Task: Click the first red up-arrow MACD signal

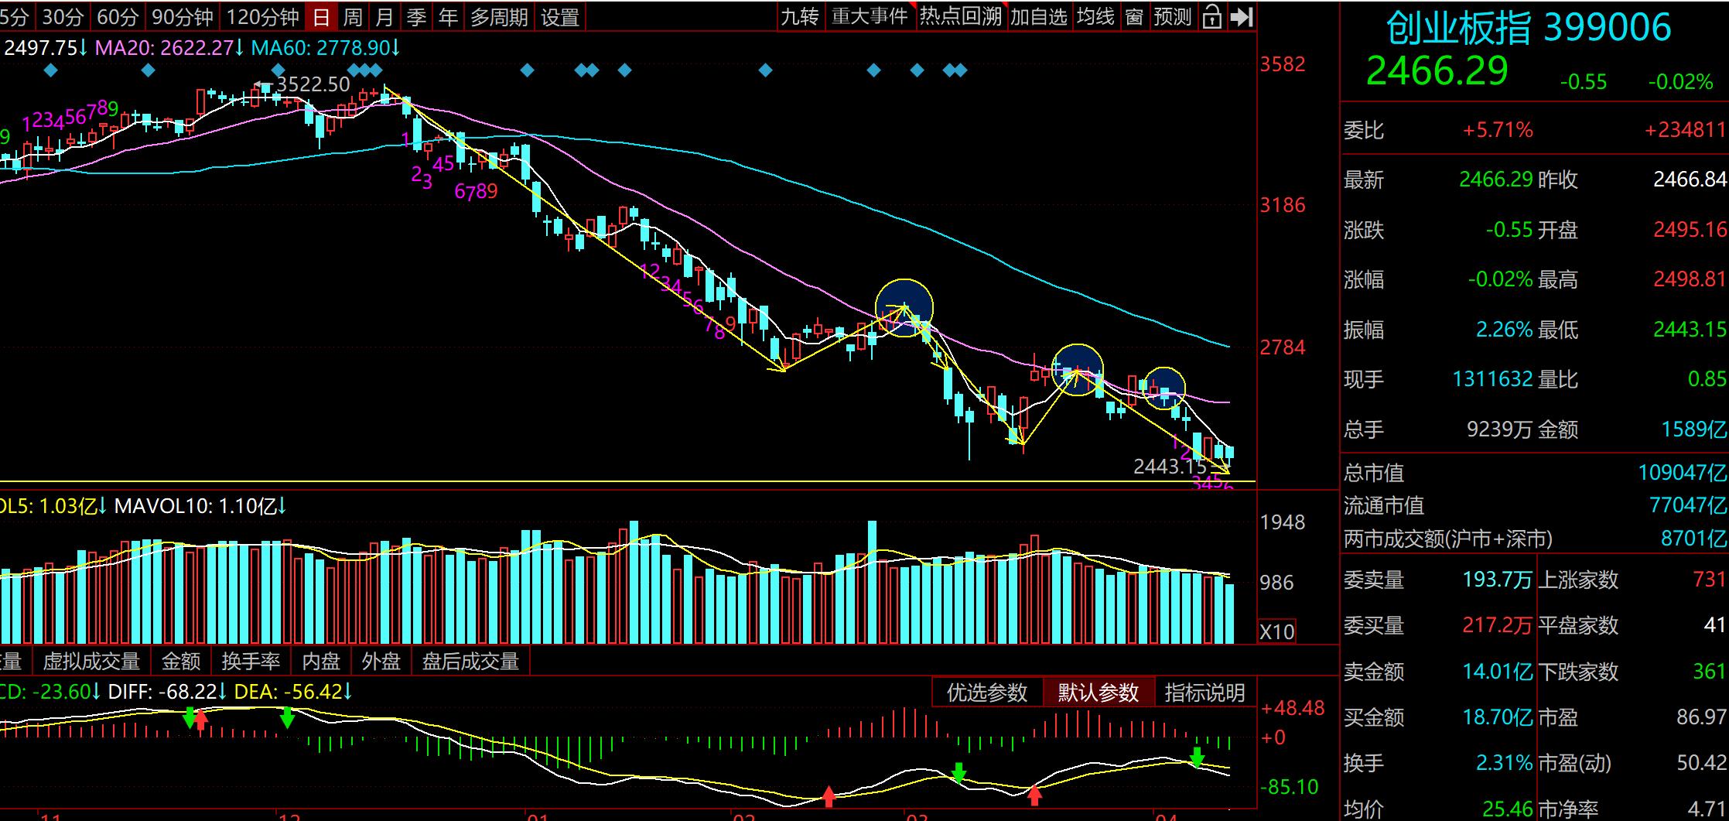Action: pyautogui.click(x=200, y=720)
